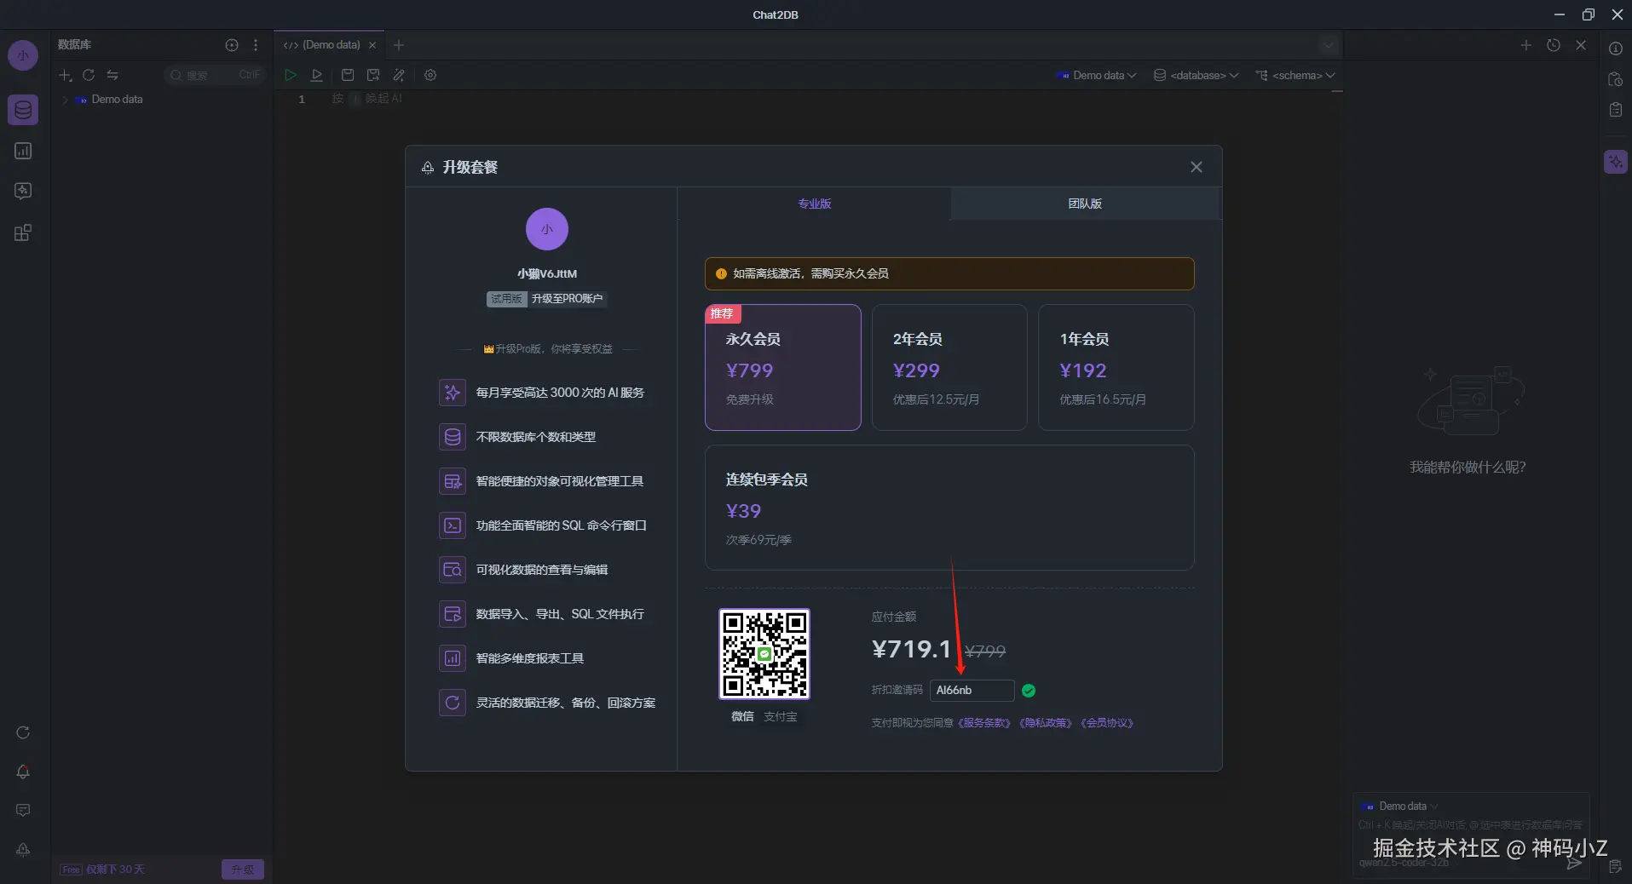The image size is (1632, 884).
Task: Switch to the 团队版 tab
Action: pyautogui.click(x=1085, y=204)
